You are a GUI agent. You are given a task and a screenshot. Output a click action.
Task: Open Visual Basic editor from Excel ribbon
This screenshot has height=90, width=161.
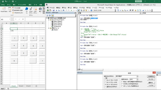[x=4, y=10]
